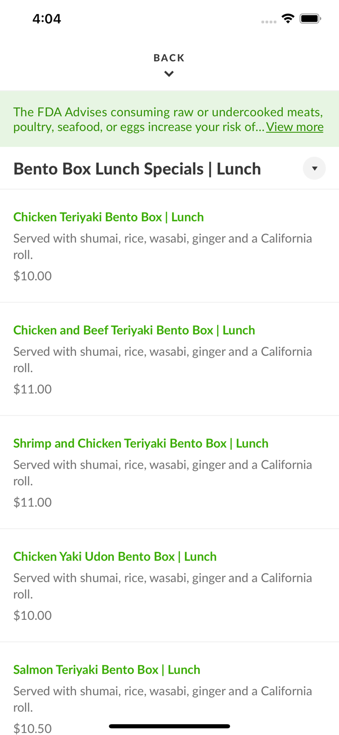Screen dimensions: 339x735
Task: Open View more on the FDA advisory
Action: click(x=294, y=126)
